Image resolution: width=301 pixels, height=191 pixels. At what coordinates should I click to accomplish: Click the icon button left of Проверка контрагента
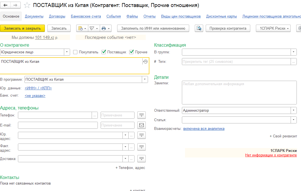click(x=199, y=28)
